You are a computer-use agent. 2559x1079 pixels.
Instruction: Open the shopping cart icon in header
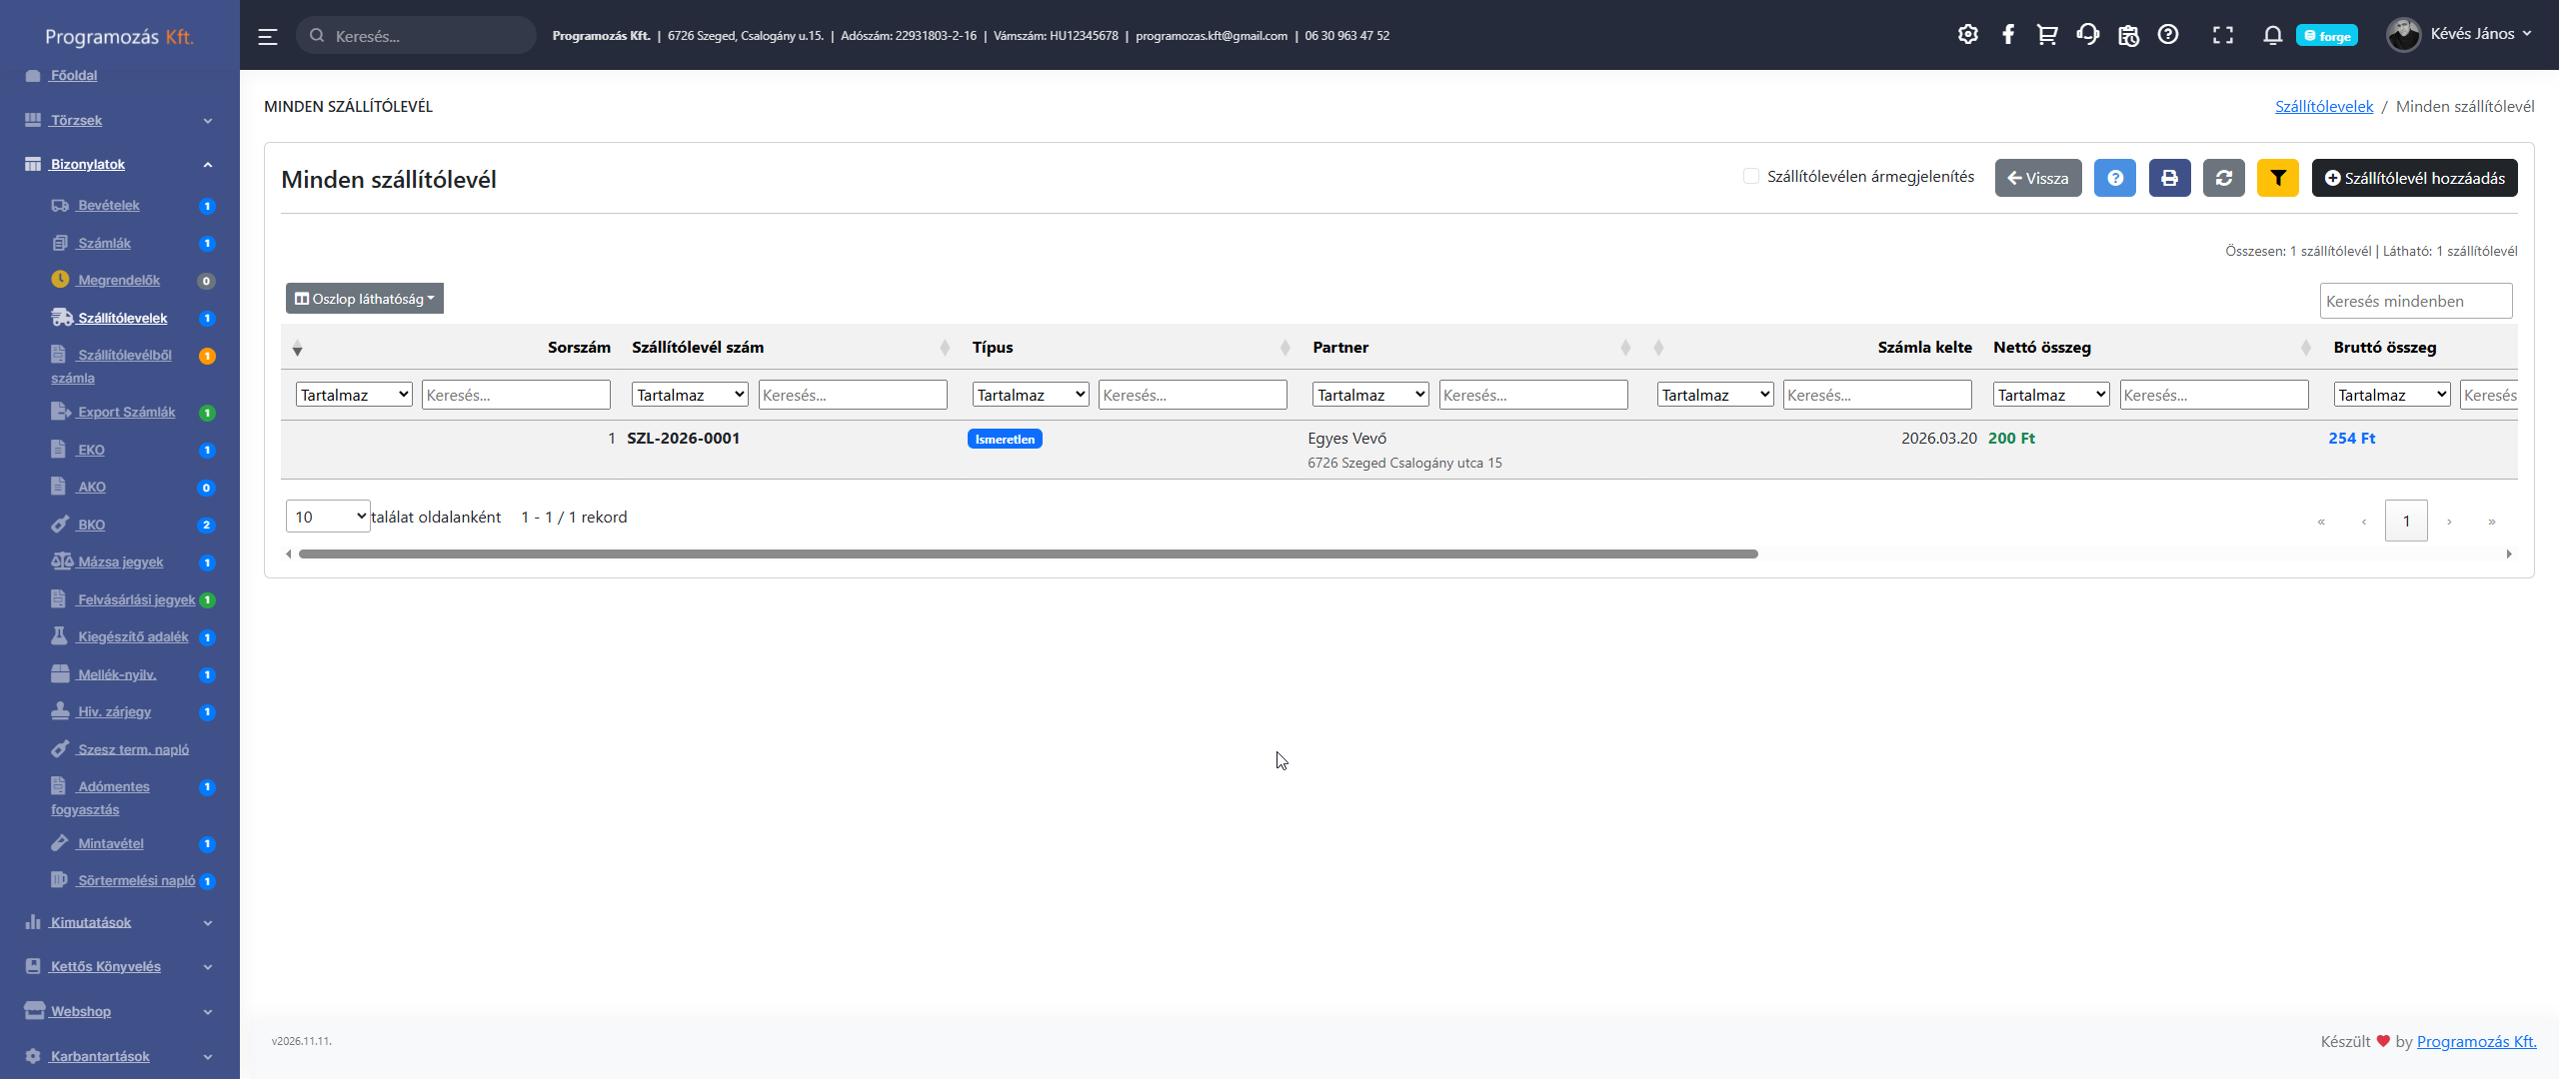2047,35
